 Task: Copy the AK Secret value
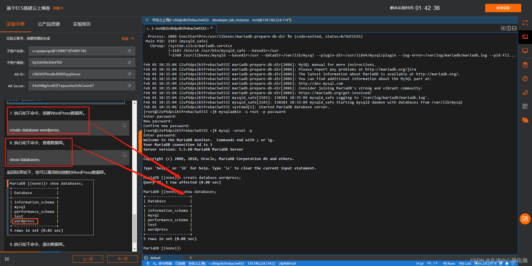129,86
